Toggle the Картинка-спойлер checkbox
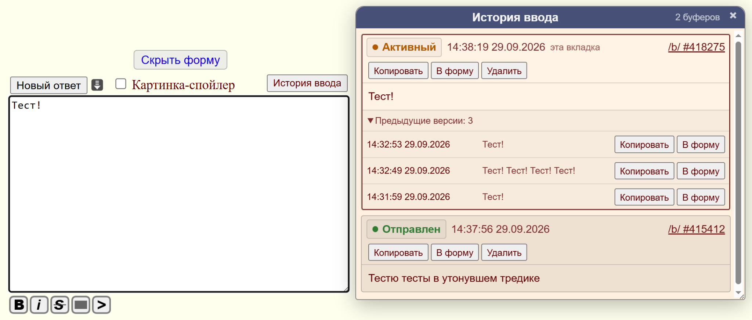 pos(121,84)
